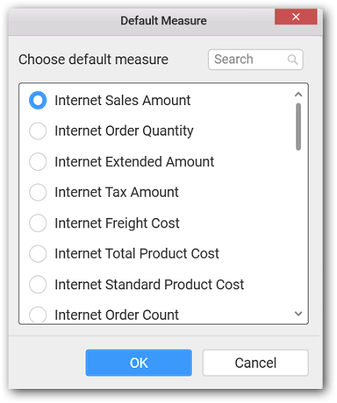Confirm selection with the OK button
337x403 pixels.
coord(138,363)
